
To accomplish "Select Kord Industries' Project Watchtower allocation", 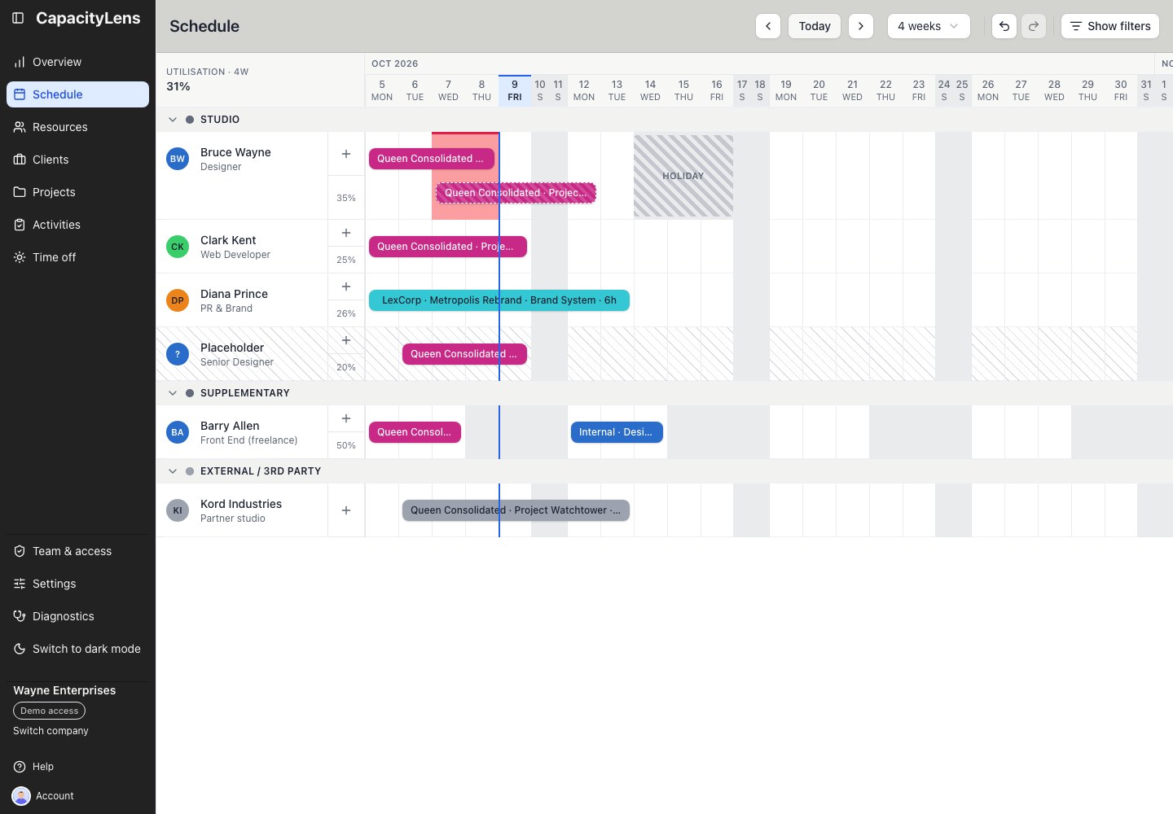I will [x=516, y=510].
